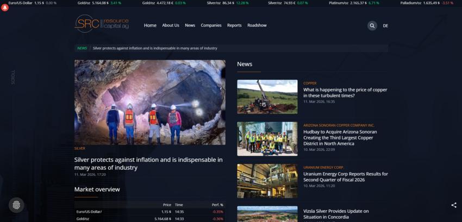Switch language to DE
Image resolution: width=462 pixels, height=222 pixels.
[x=385, y=26]
